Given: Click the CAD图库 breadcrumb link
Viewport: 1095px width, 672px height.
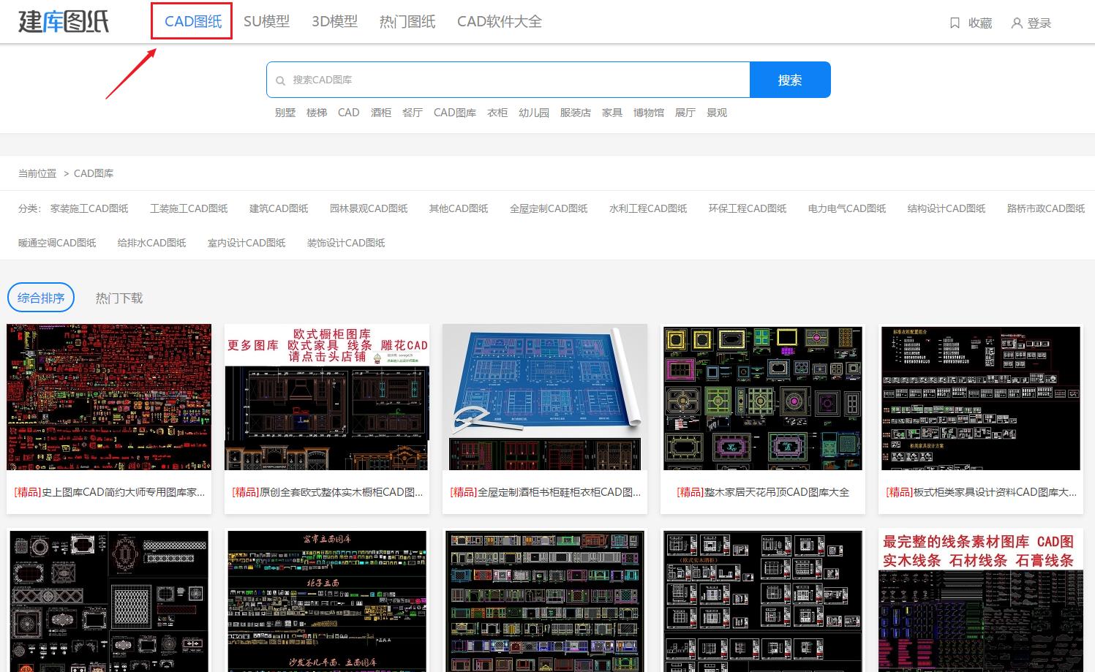Looking at the screenshot, I should pos(94,173).
